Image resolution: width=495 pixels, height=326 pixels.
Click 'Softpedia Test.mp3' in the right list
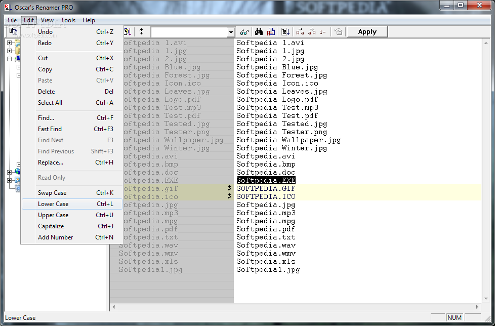pyautogui.click(x=277, y=108)
